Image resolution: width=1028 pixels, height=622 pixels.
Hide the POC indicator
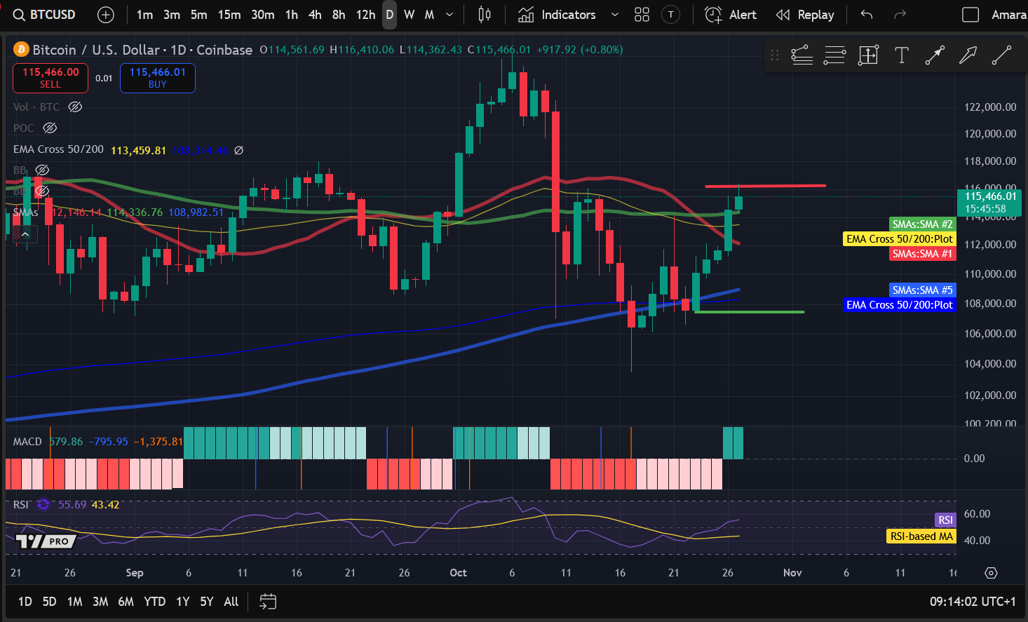(x=49, y=128)
